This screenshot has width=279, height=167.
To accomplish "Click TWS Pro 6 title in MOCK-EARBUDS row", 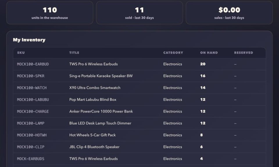I will pos(93,159).
